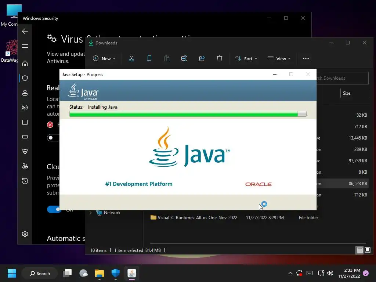Click Delete trash icon in Downloads toolbar
Screen dimensions: 376x282
click(220, 58)
